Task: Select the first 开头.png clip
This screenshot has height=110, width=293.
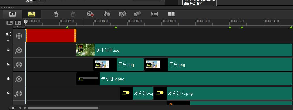Action: pyautogui.click(x=119, y=65)
